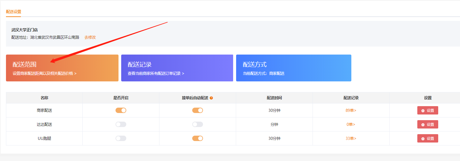Click 查看当前商家所有配送订单记录 expand text
Screen dimensions: 460x161
point(156,73)
